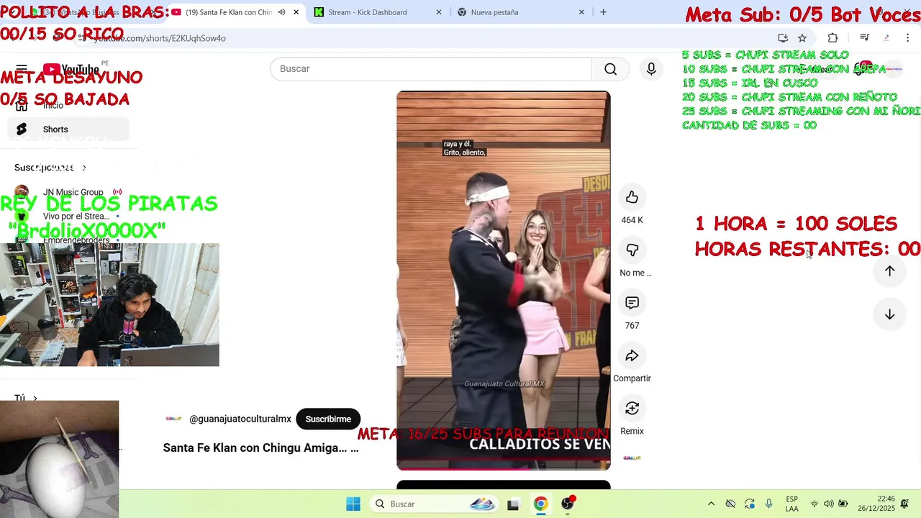Open the browser extensions puzzle icon
Screen dimensions: 921x518
click(x=832, y=38)
